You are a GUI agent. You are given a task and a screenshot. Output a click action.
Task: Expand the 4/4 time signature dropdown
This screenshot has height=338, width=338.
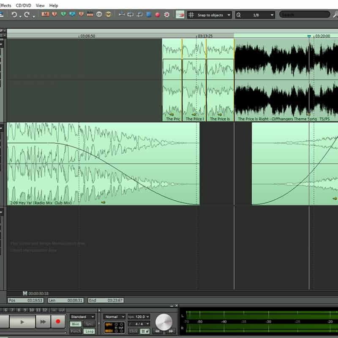pos(146,323)
